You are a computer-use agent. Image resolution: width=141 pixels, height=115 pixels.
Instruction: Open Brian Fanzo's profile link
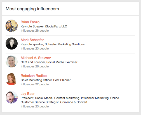pyautogui.click(x=30, y=22)
